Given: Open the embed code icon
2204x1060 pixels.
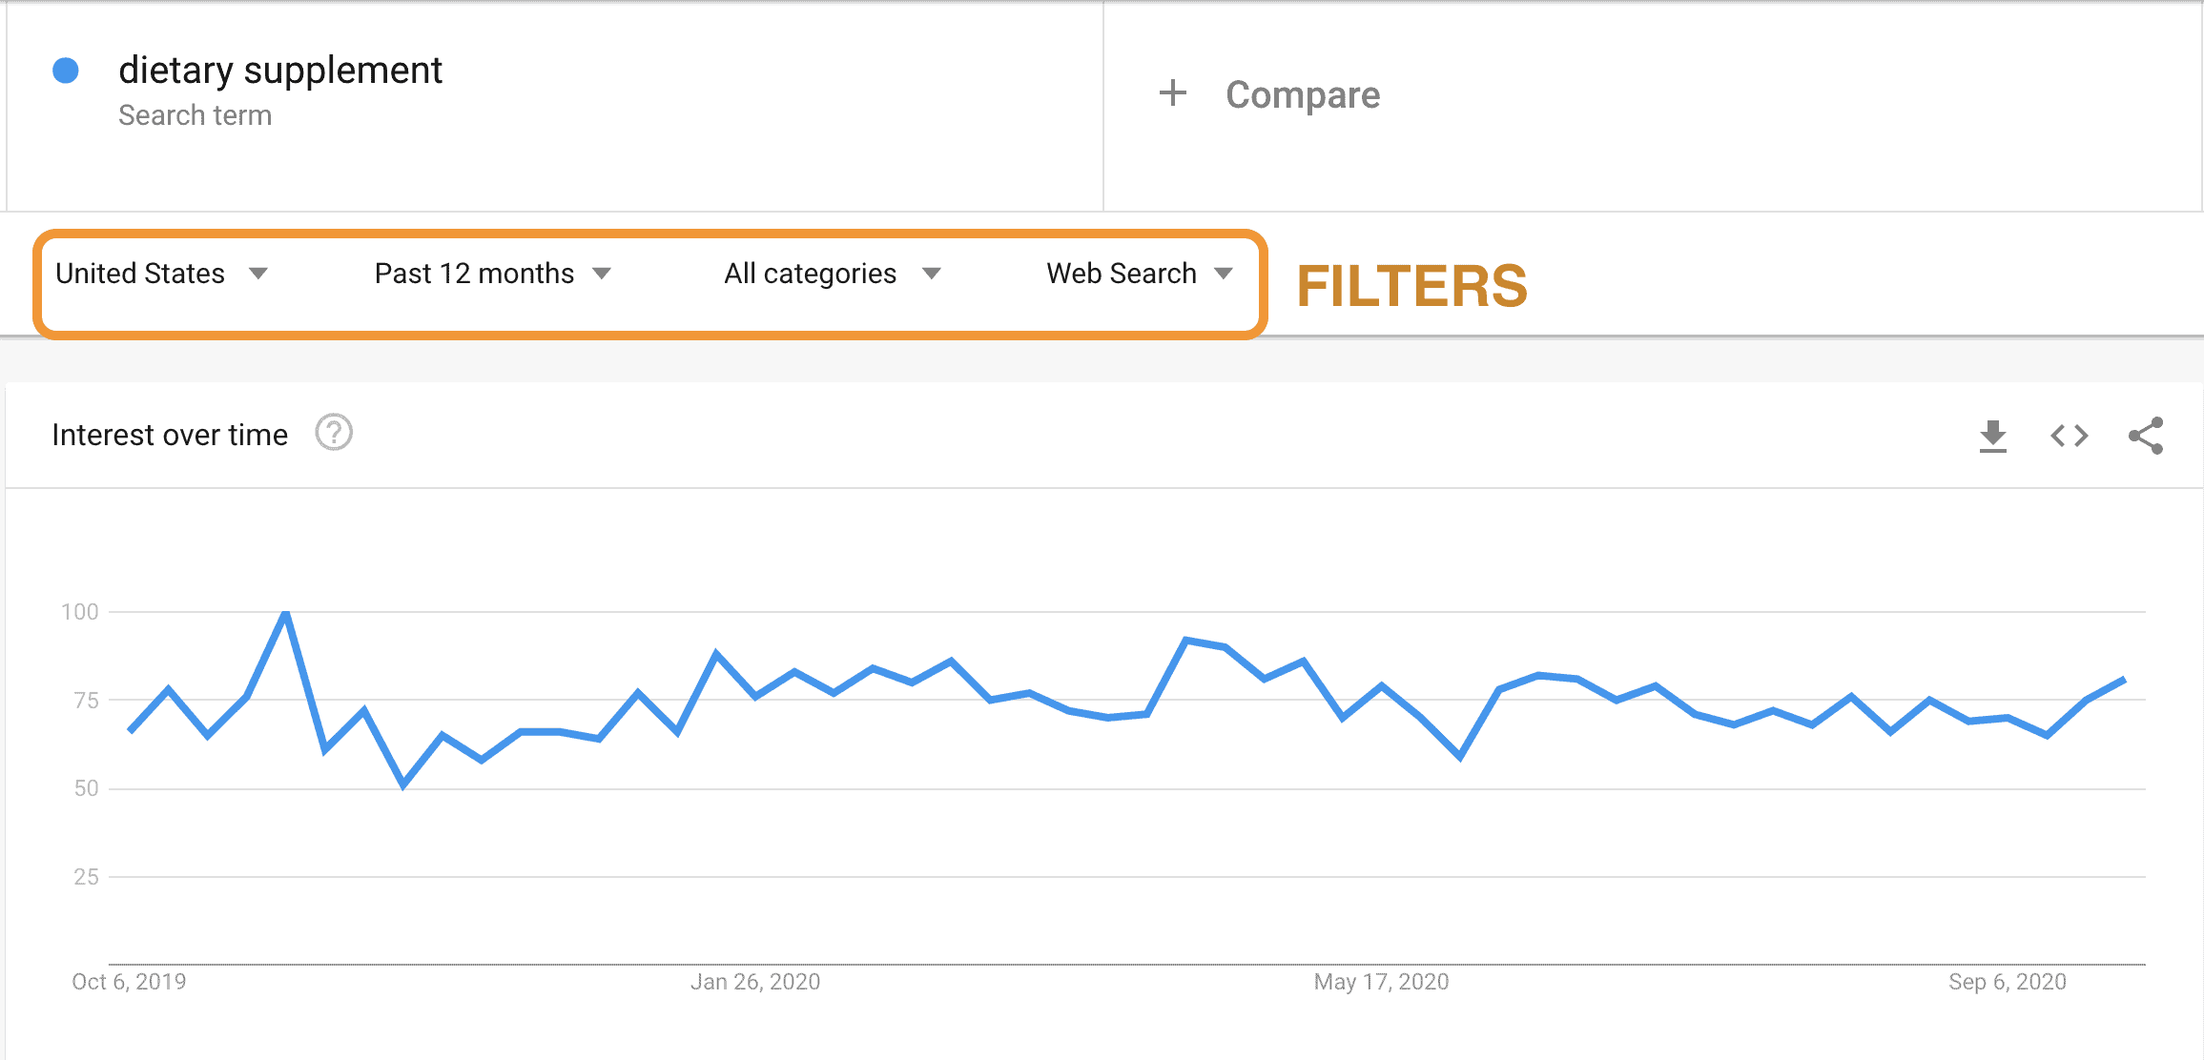Looking at the screenshot, I should [x=2069, y=436].
